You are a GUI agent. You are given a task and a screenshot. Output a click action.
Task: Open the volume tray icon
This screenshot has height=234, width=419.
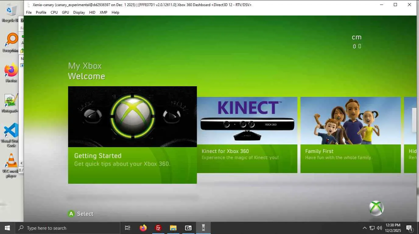(379, 228)
